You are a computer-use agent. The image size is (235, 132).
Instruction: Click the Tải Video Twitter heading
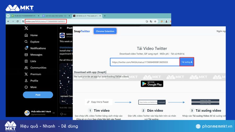(152, 49)
